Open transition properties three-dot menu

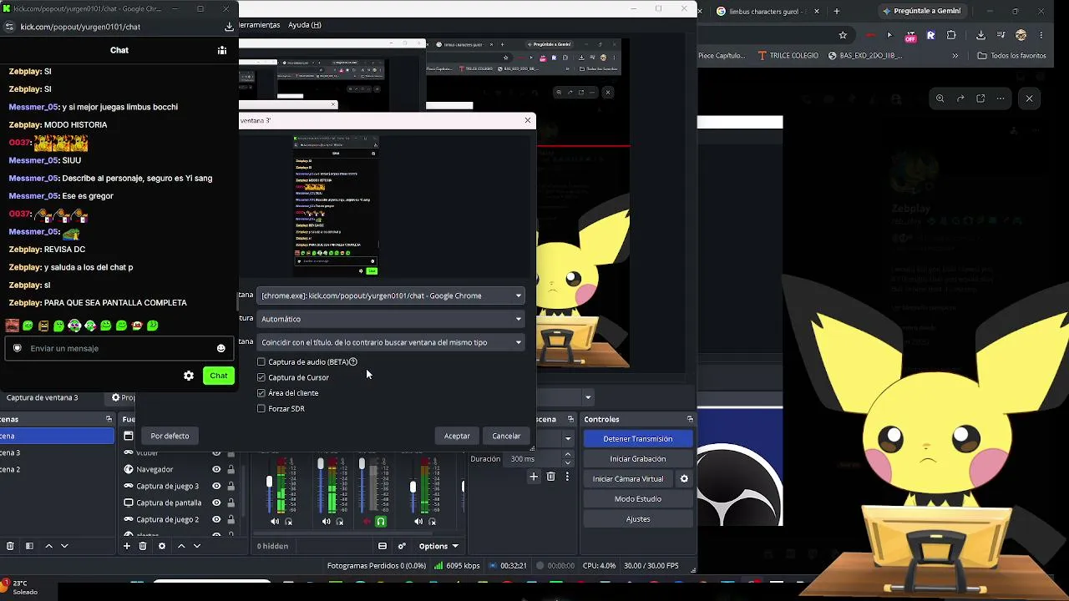coord(568,477)
